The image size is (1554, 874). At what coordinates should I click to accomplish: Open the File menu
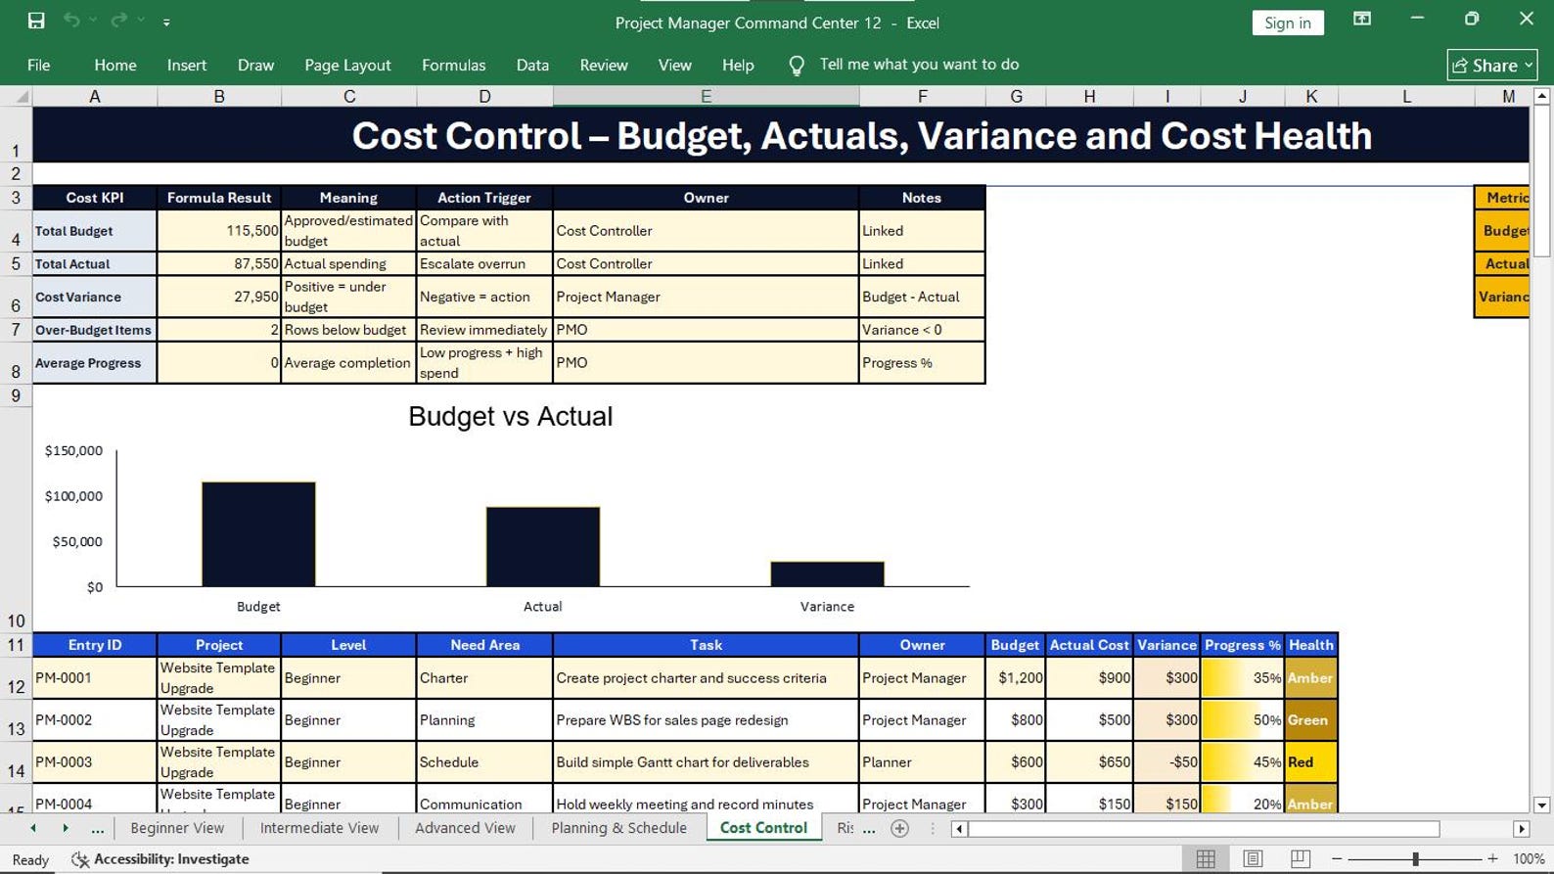click(x=39, y=65)
